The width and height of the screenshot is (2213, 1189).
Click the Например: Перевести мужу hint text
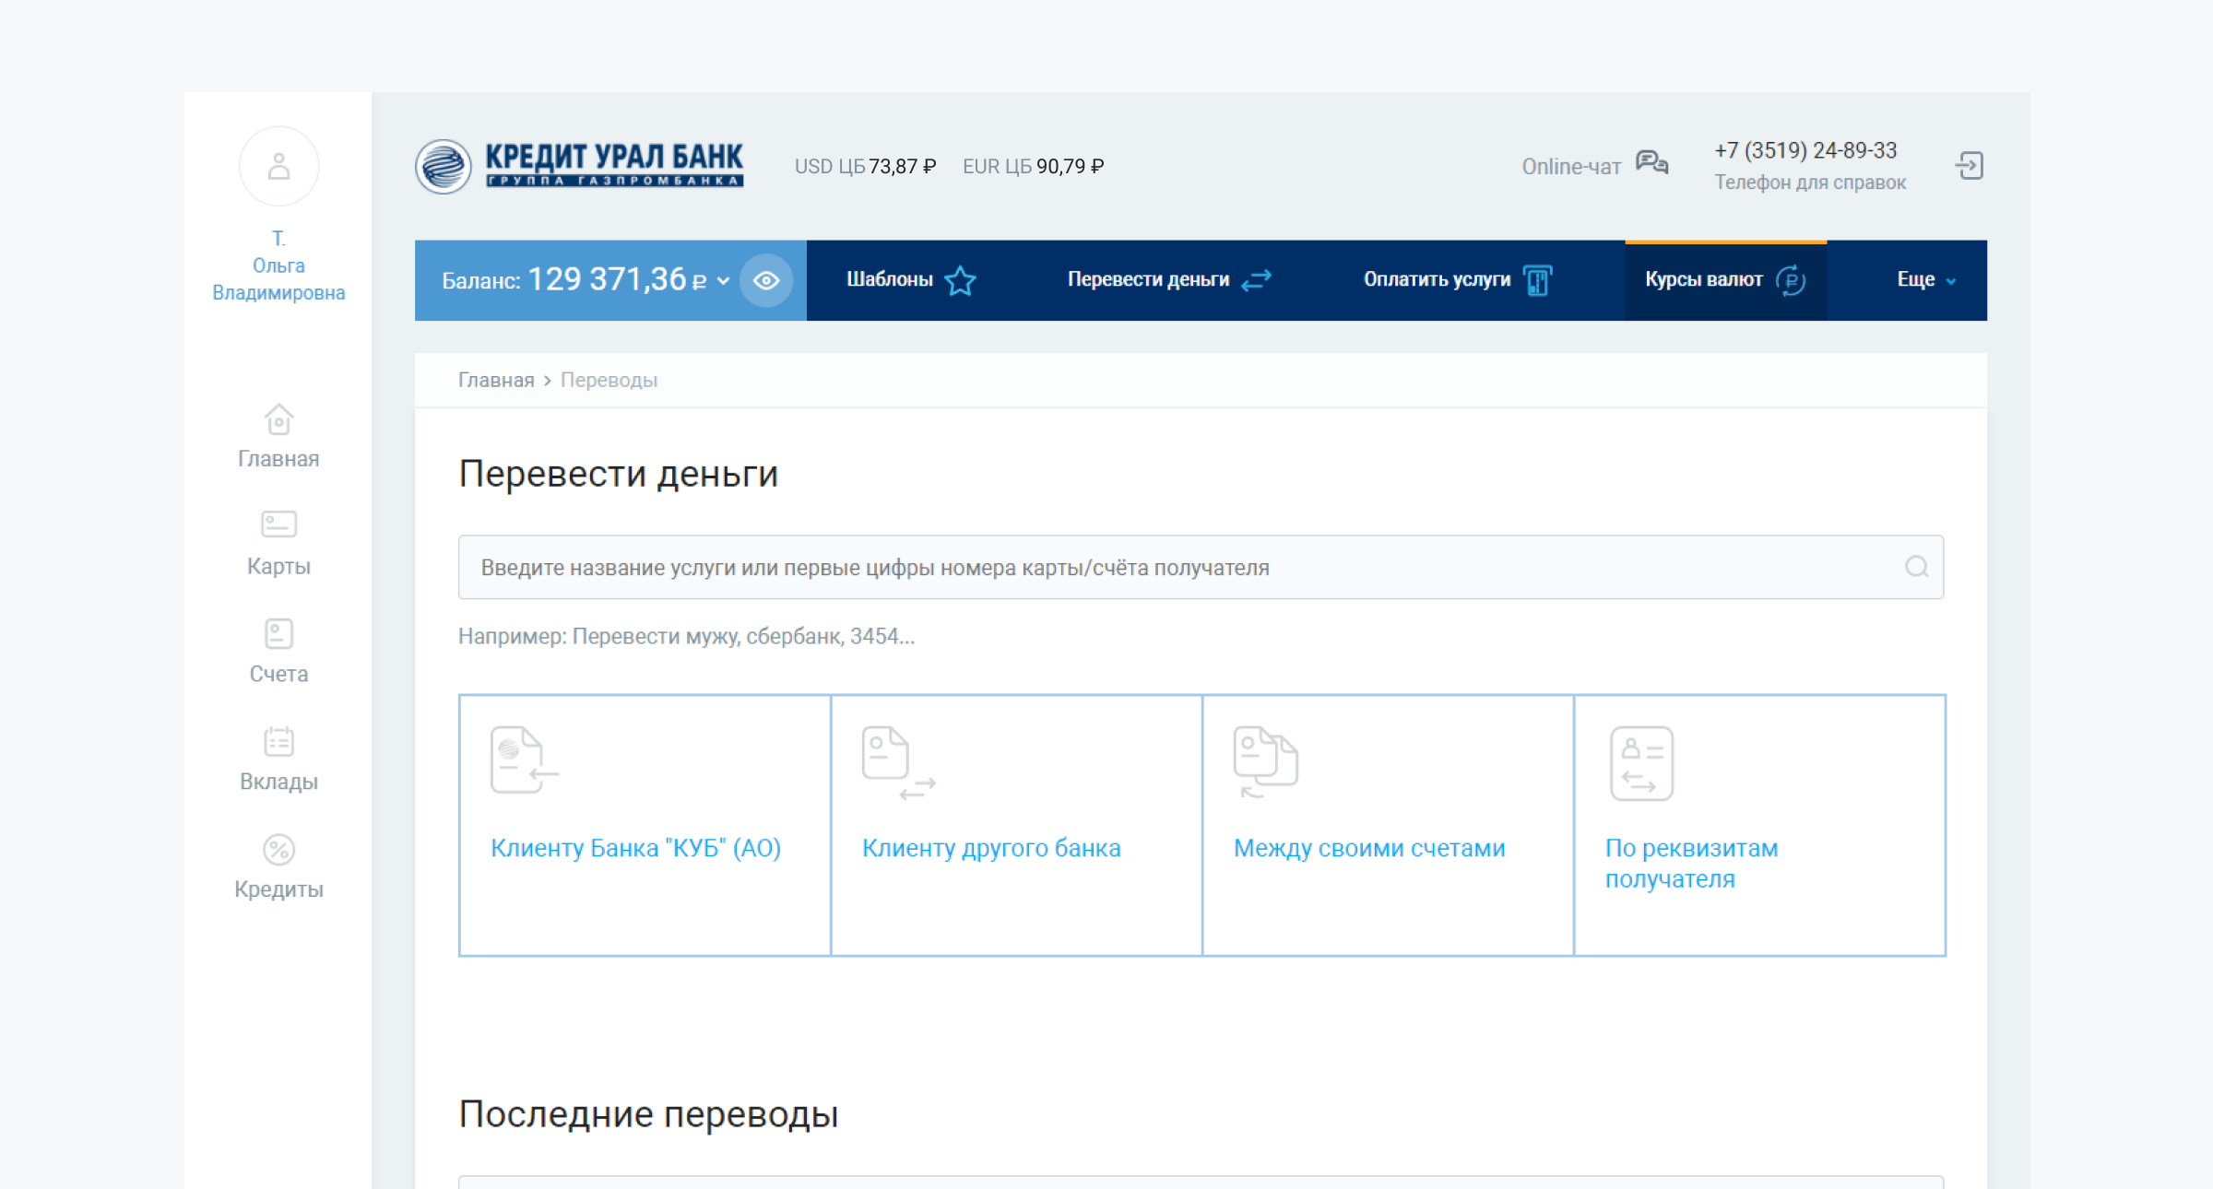pos(686,636)
